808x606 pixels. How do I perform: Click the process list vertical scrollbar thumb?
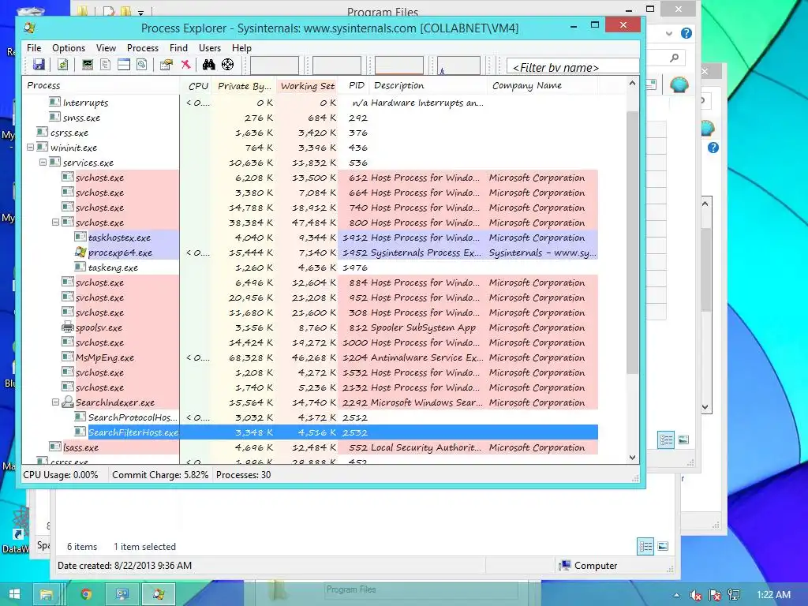click(632, 242)
